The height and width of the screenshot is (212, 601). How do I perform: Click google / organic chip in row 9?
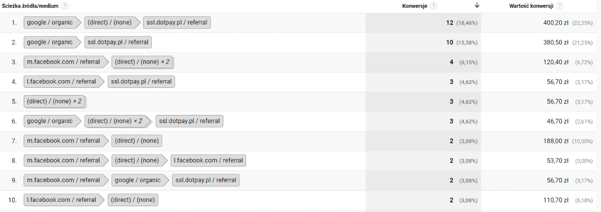[137, 181]
